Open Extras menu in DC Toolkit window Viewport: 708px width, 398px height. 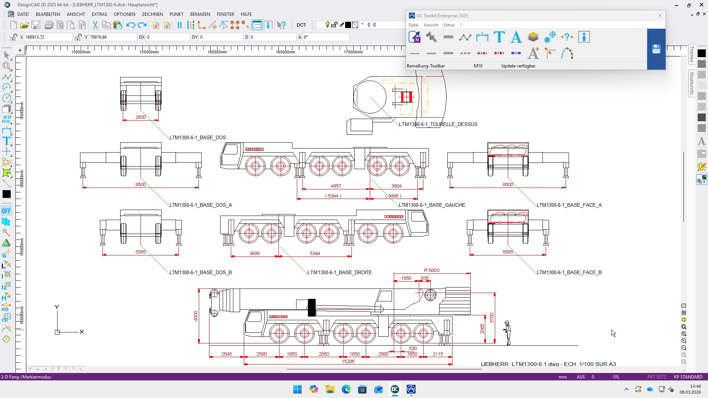point(449,25)
